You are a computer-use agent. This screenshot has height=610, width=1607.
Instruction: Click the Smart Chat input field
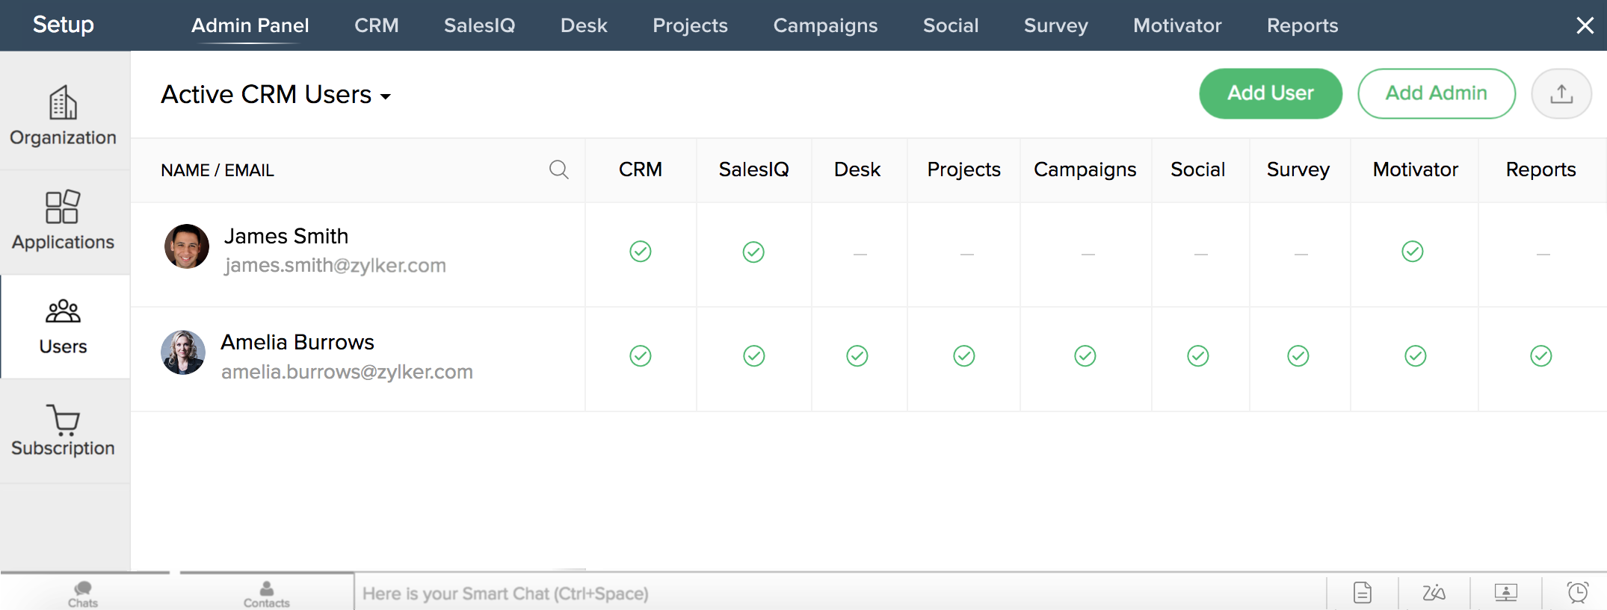(x=840, y=594)
